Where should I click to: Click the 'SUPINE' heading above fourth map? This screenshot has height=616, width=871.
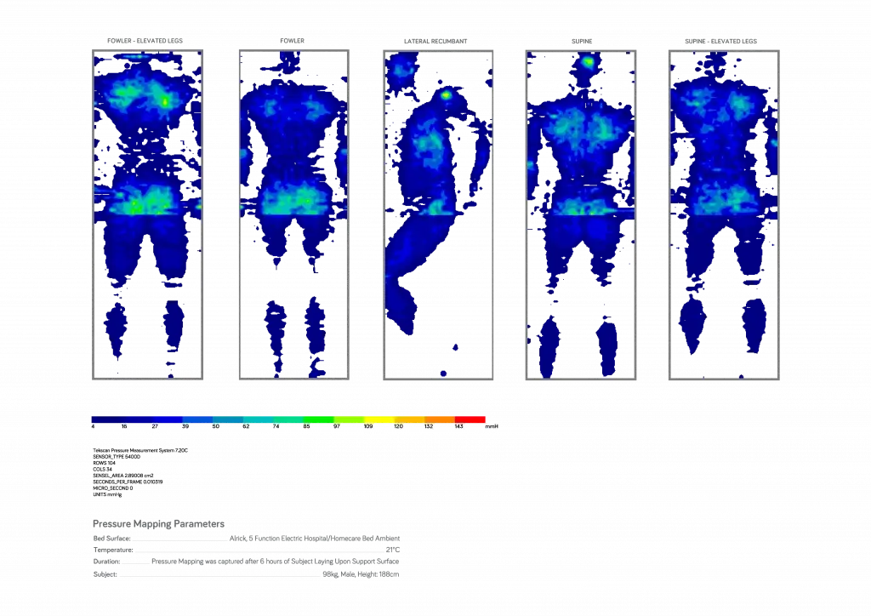pos(582,41)
